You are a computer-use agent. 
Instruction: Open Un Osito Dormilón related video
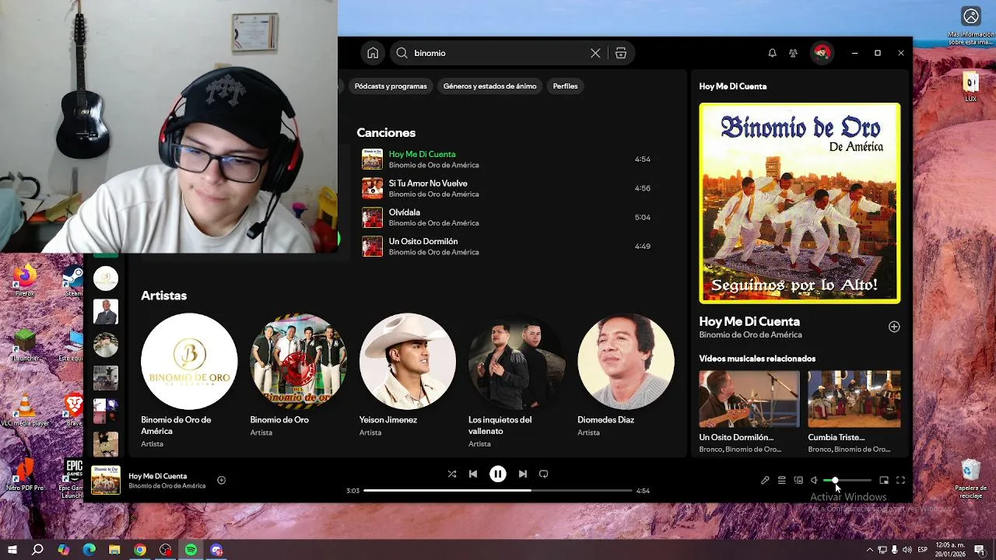749,412
